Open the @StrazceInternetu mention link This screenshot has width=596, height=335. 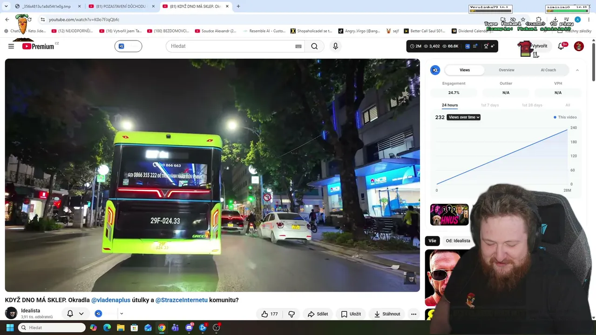(182, 300)
